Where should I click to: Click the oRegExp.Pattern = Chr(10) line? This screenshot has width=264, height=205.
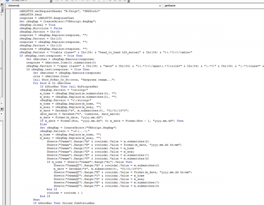41,39
